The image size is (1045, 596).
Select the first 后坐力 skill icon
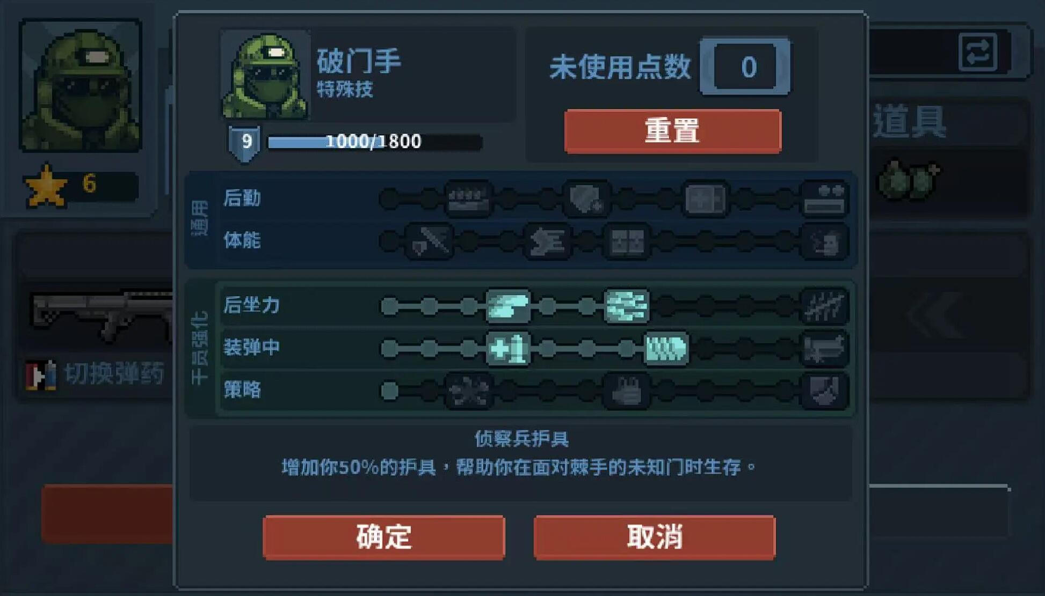pos(508,306)
